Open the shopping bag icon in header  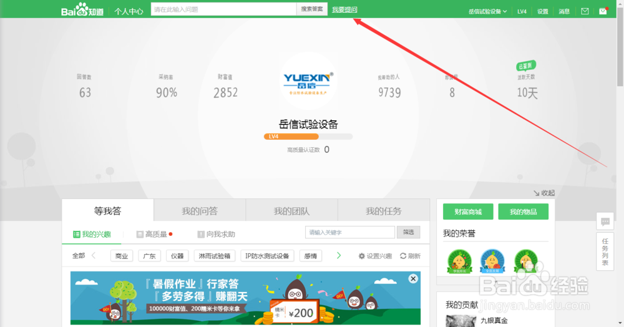click(x=603, y=11)
